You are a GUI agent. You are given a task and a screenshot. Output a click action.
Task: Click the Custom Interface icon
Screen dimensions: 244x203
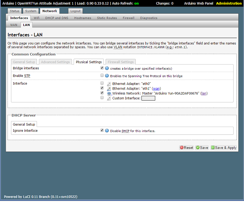109,98
